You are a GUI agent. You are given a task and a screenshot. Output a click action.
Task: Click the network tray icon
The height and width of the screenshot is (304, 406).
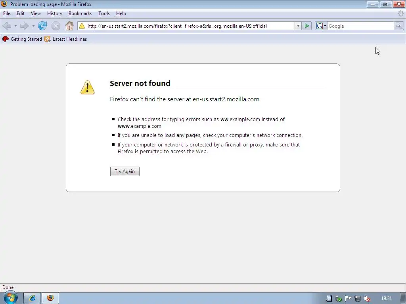358,298
